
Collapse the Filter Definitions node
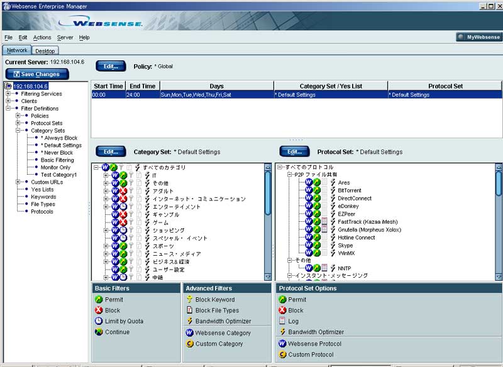point(8,108)
